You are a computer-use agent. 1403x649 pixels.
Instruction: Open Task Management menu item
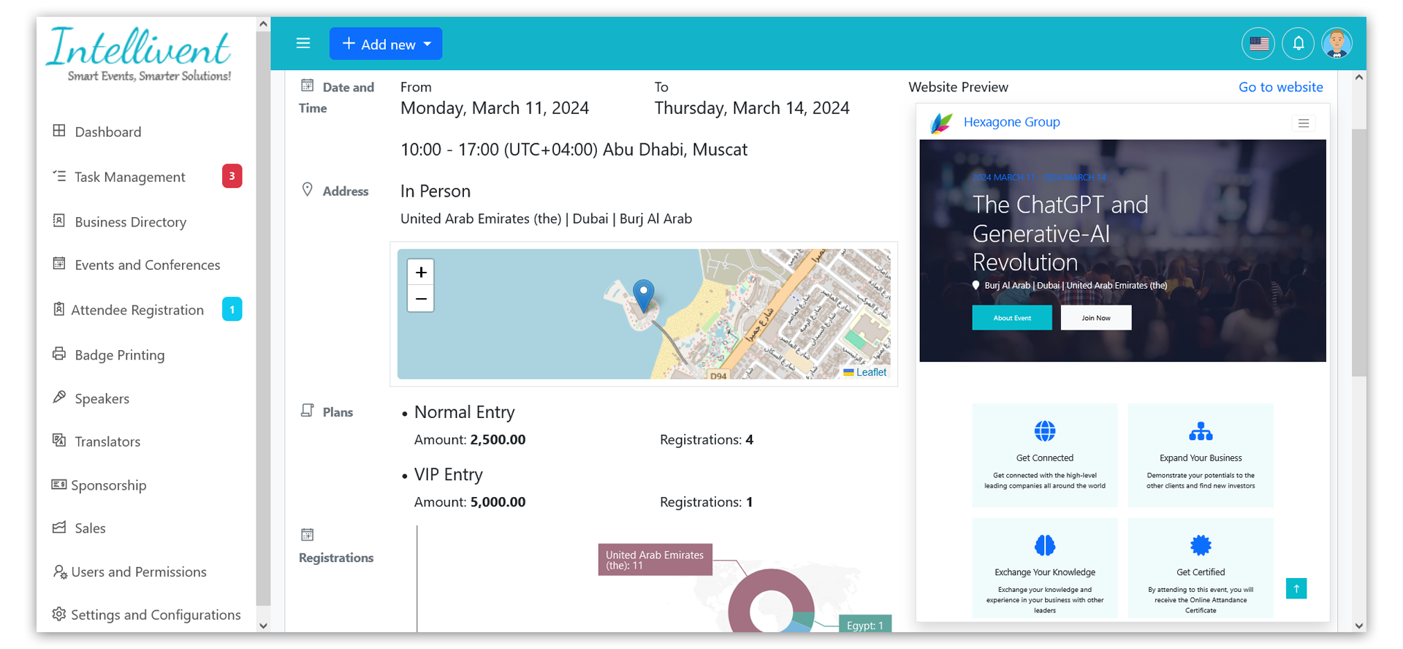[x=129, y=177]
